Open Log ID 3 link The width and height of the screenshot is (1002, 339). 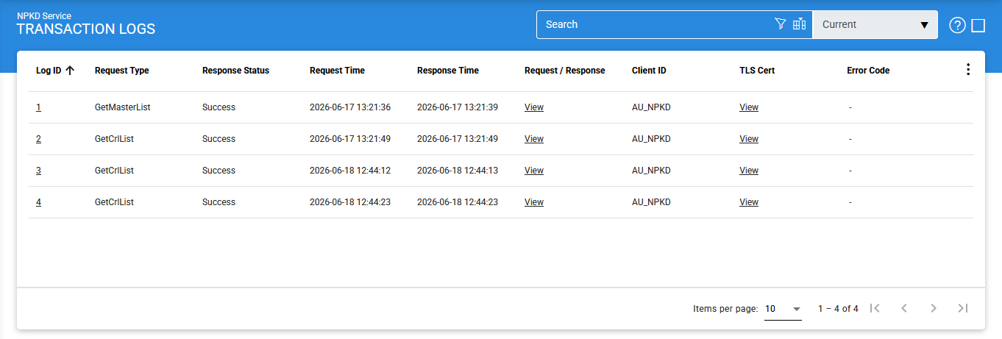point(38,171)
